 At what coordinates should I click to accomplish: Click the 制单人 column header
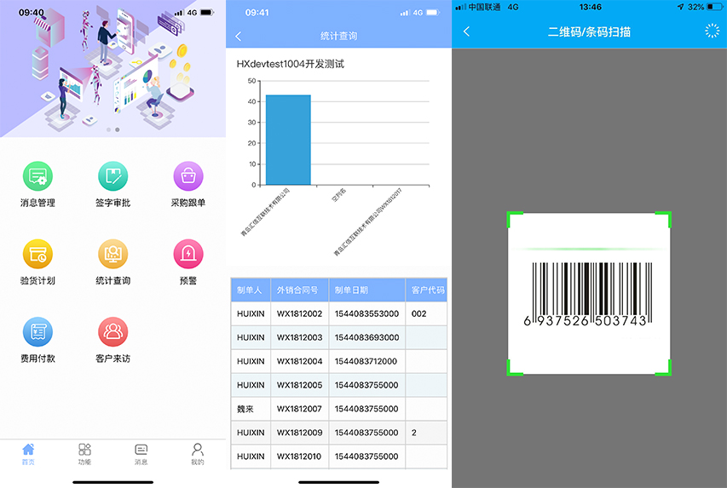(251, 290)
